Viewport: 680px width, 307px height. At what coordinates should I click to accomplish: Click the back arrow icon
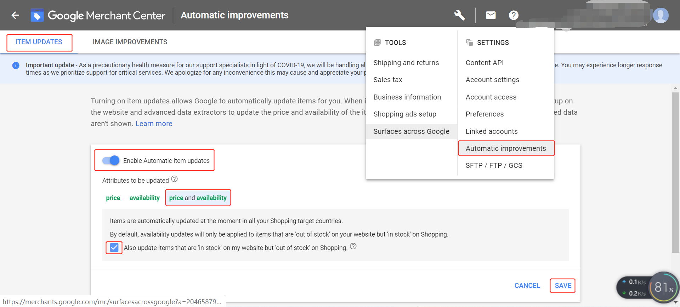pos(15,15)
